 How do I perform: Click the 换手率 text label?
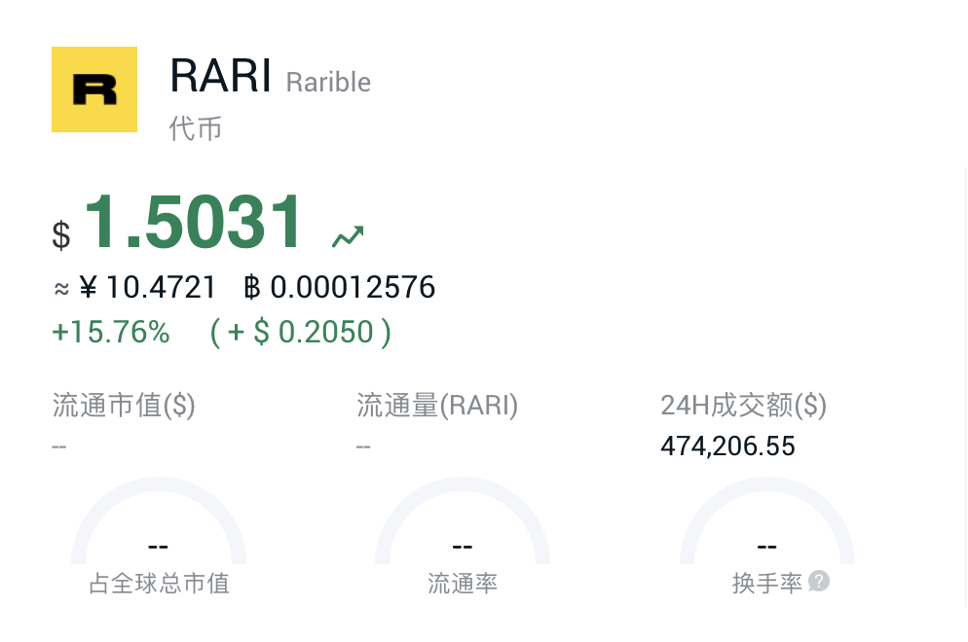pyautogui.click(x=766, y=584)
